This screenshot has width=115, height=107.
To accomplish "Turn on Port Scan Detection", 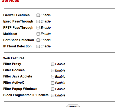I will click(x=38, y=40).
